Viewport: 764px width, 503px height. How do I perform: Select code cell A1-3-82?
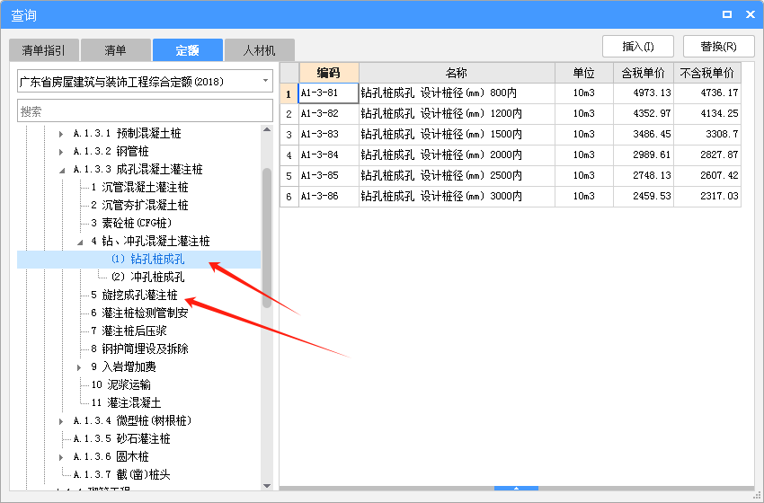click(x=329, y=114)
